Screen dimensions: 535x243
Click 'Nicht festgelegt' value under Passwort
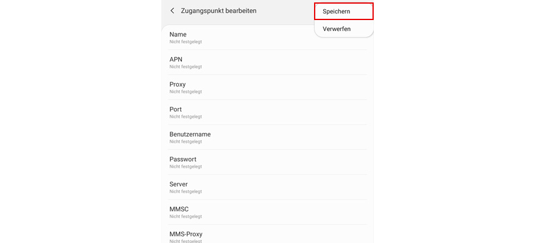pyautogui.click(x=186, y=166)
